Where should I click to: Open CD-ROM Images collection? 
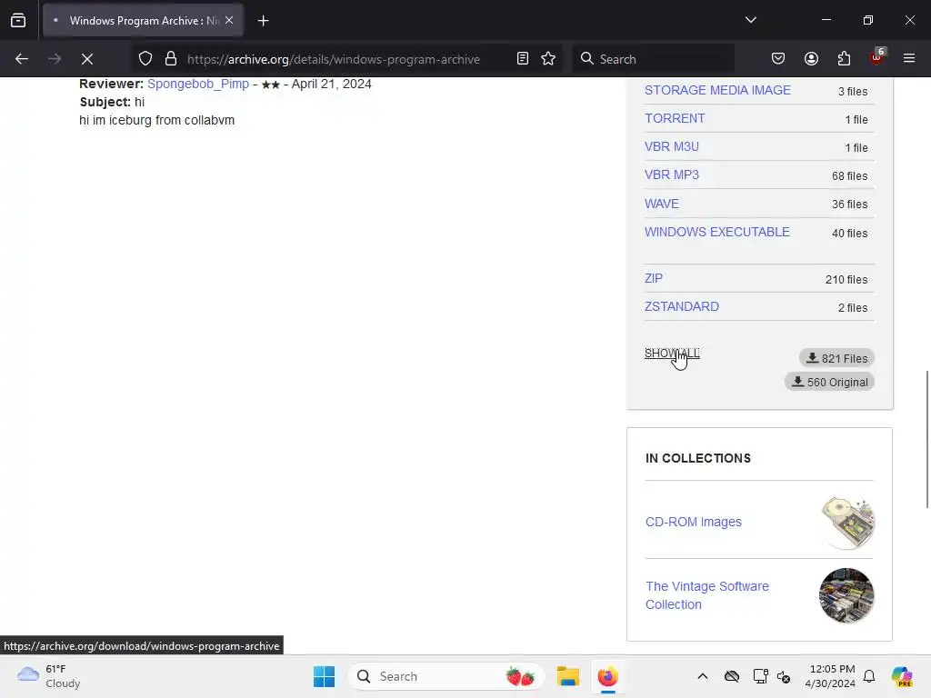click(x=694, y=522)
